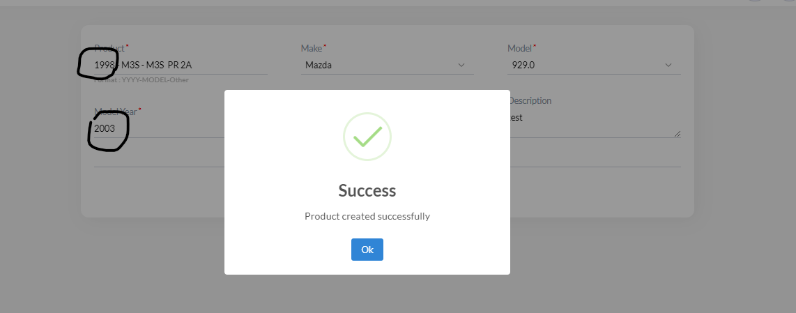
Task: Click the Success heading text
Action: (x=367, y=190)
